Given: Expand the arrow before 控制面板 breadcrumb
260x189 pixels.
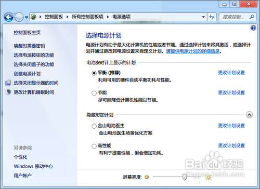Looking at the screenshot, I should [x=41, y=17].
